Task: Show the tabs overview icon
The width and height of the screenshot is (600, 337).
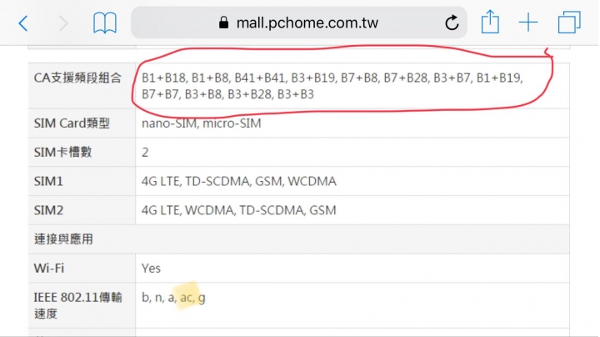Action: pyautogui.click(x=570, y=23)
